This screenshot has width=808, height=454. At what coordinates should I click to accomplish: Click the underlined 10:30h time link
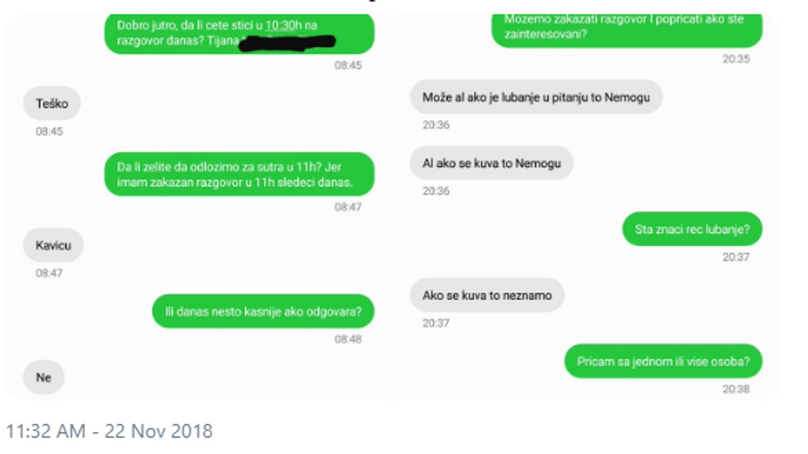pos(283,26)
